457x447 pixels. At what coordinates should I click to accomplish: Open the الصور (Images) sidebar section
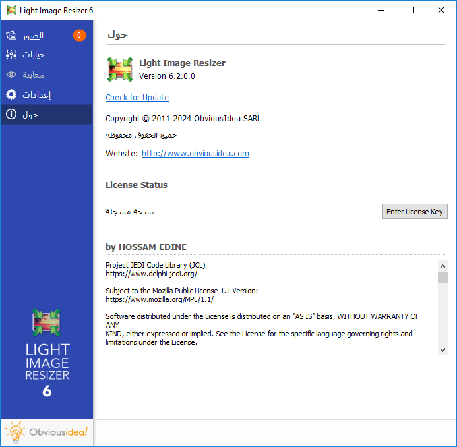[47, 35]
